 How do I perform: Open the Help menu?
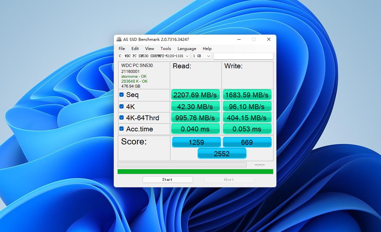(x=207, y=48)
